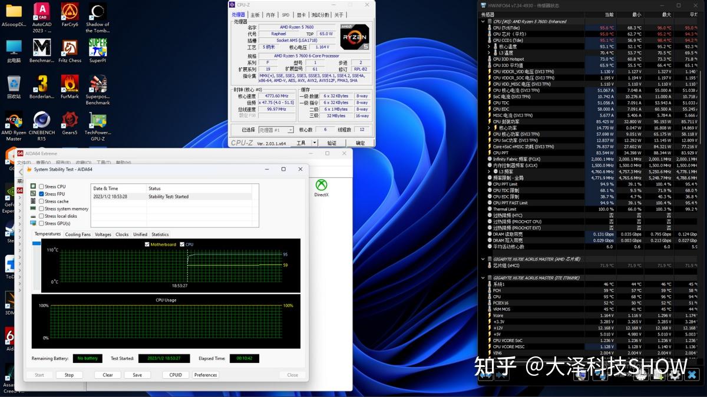The image size is (707, 397).
Task: Expand the L3 频率 row in HWiNFO
Action: 489,171
